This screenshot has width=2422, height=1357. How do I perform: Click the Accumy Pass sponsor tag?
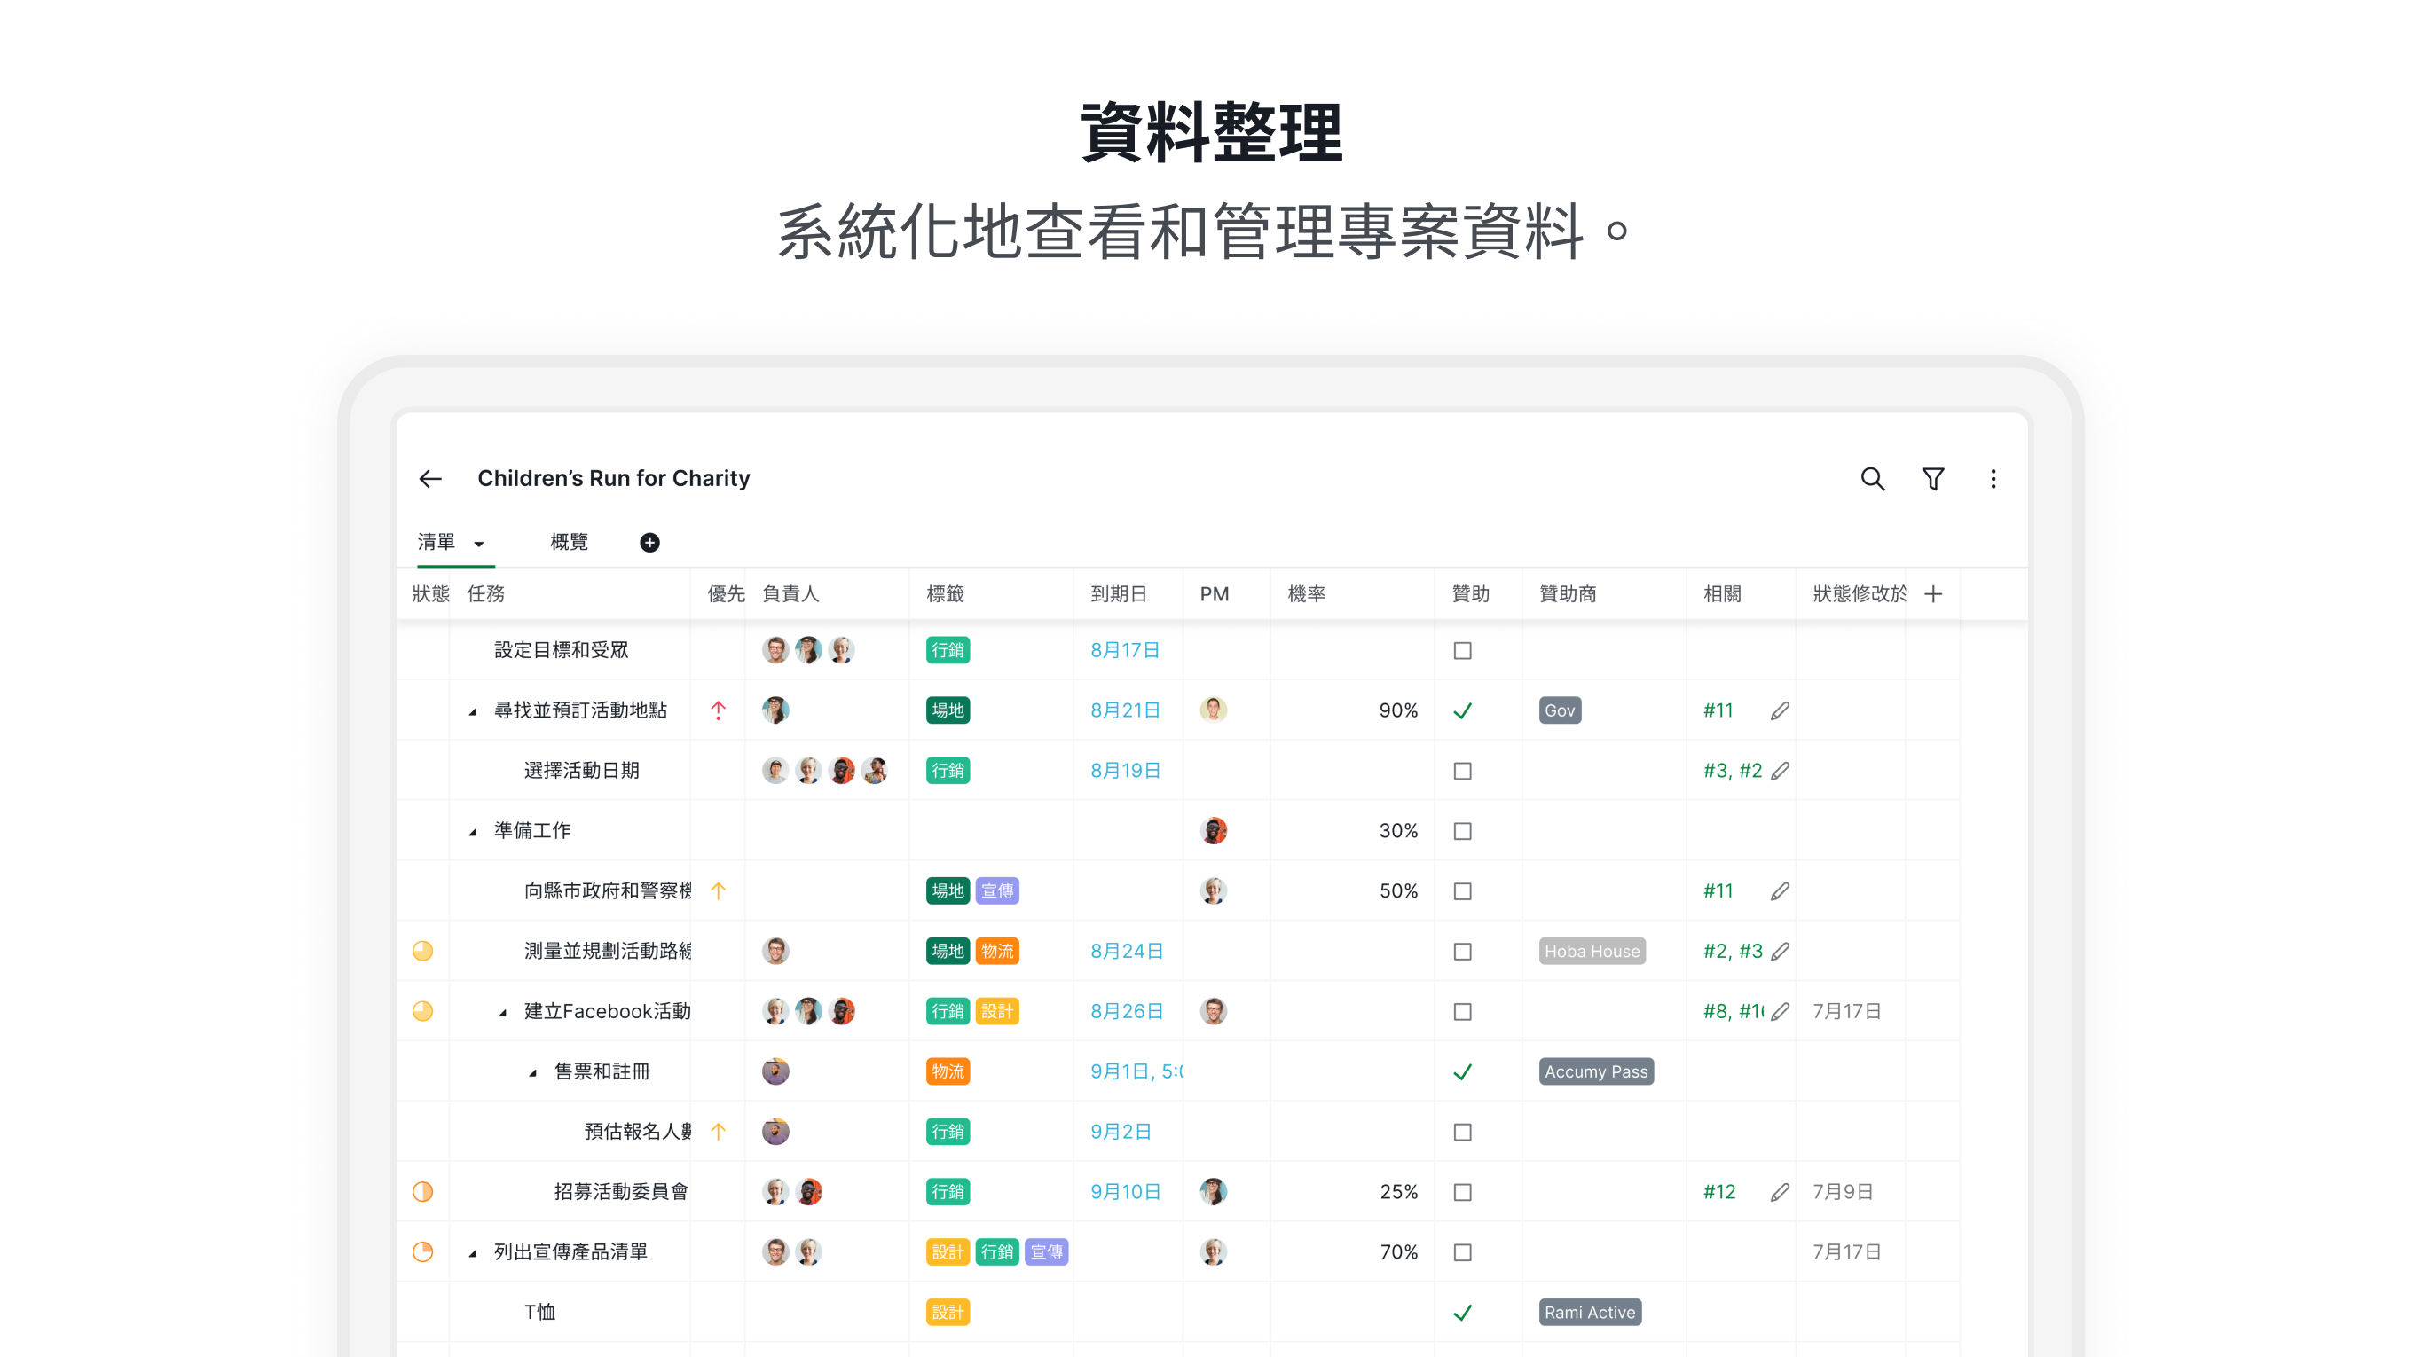(x=1595, y=1071)
